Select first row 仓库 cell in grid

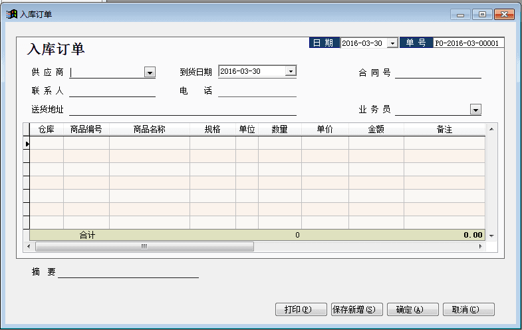click(x=47, y=143)
